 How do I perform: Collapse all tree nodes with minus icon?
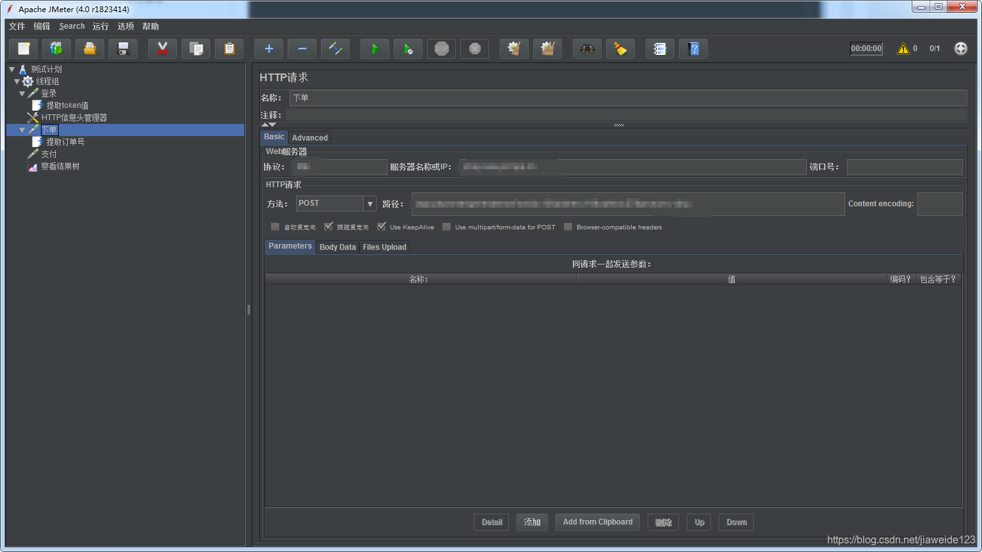point(302,49)
